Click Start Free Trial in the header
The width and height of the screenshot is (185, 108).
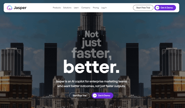(x=143, y=8)
